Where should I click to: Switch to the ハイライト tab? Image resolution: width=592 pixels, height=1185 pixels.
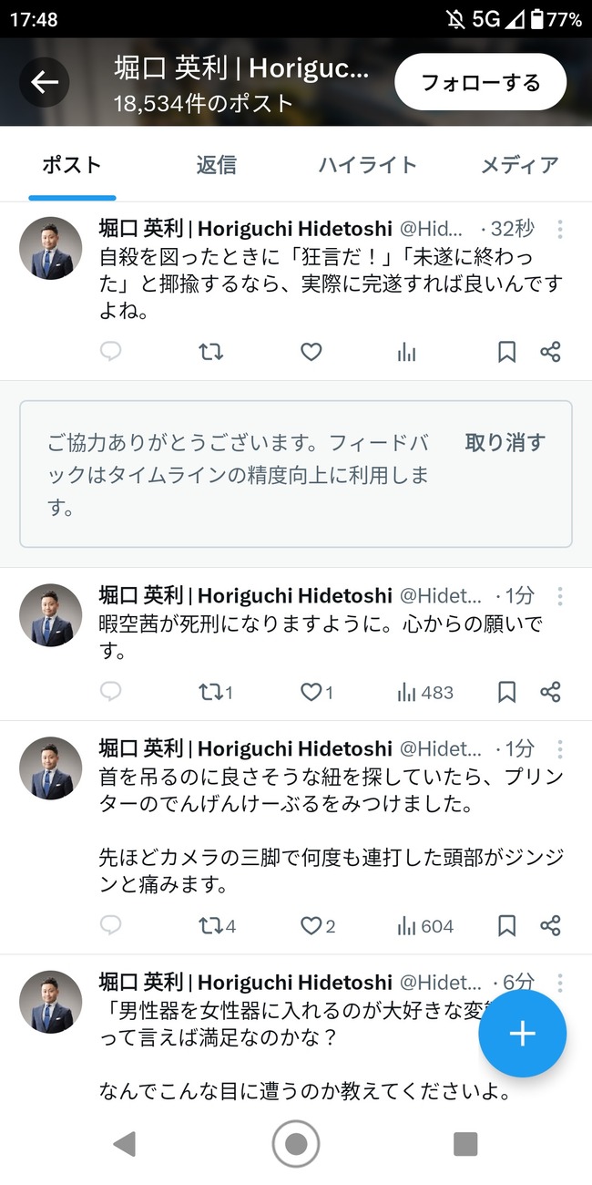[x=367, y=165]
